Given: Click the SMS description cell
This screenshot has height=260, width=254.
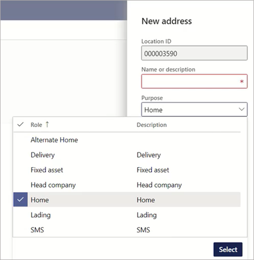Looking at the screenshot, I should pyautogui.click(x=143, y=230).
